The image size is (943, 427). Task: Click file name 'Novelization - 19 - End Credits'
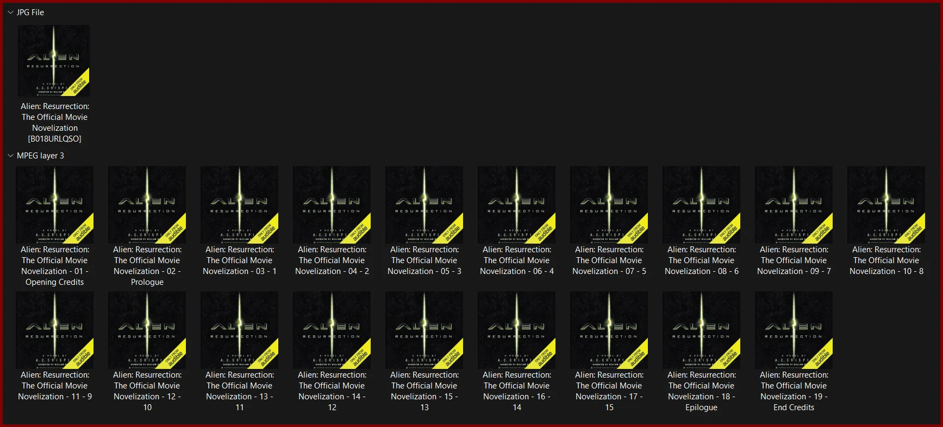pyautogui.click(x=794, y=391)
